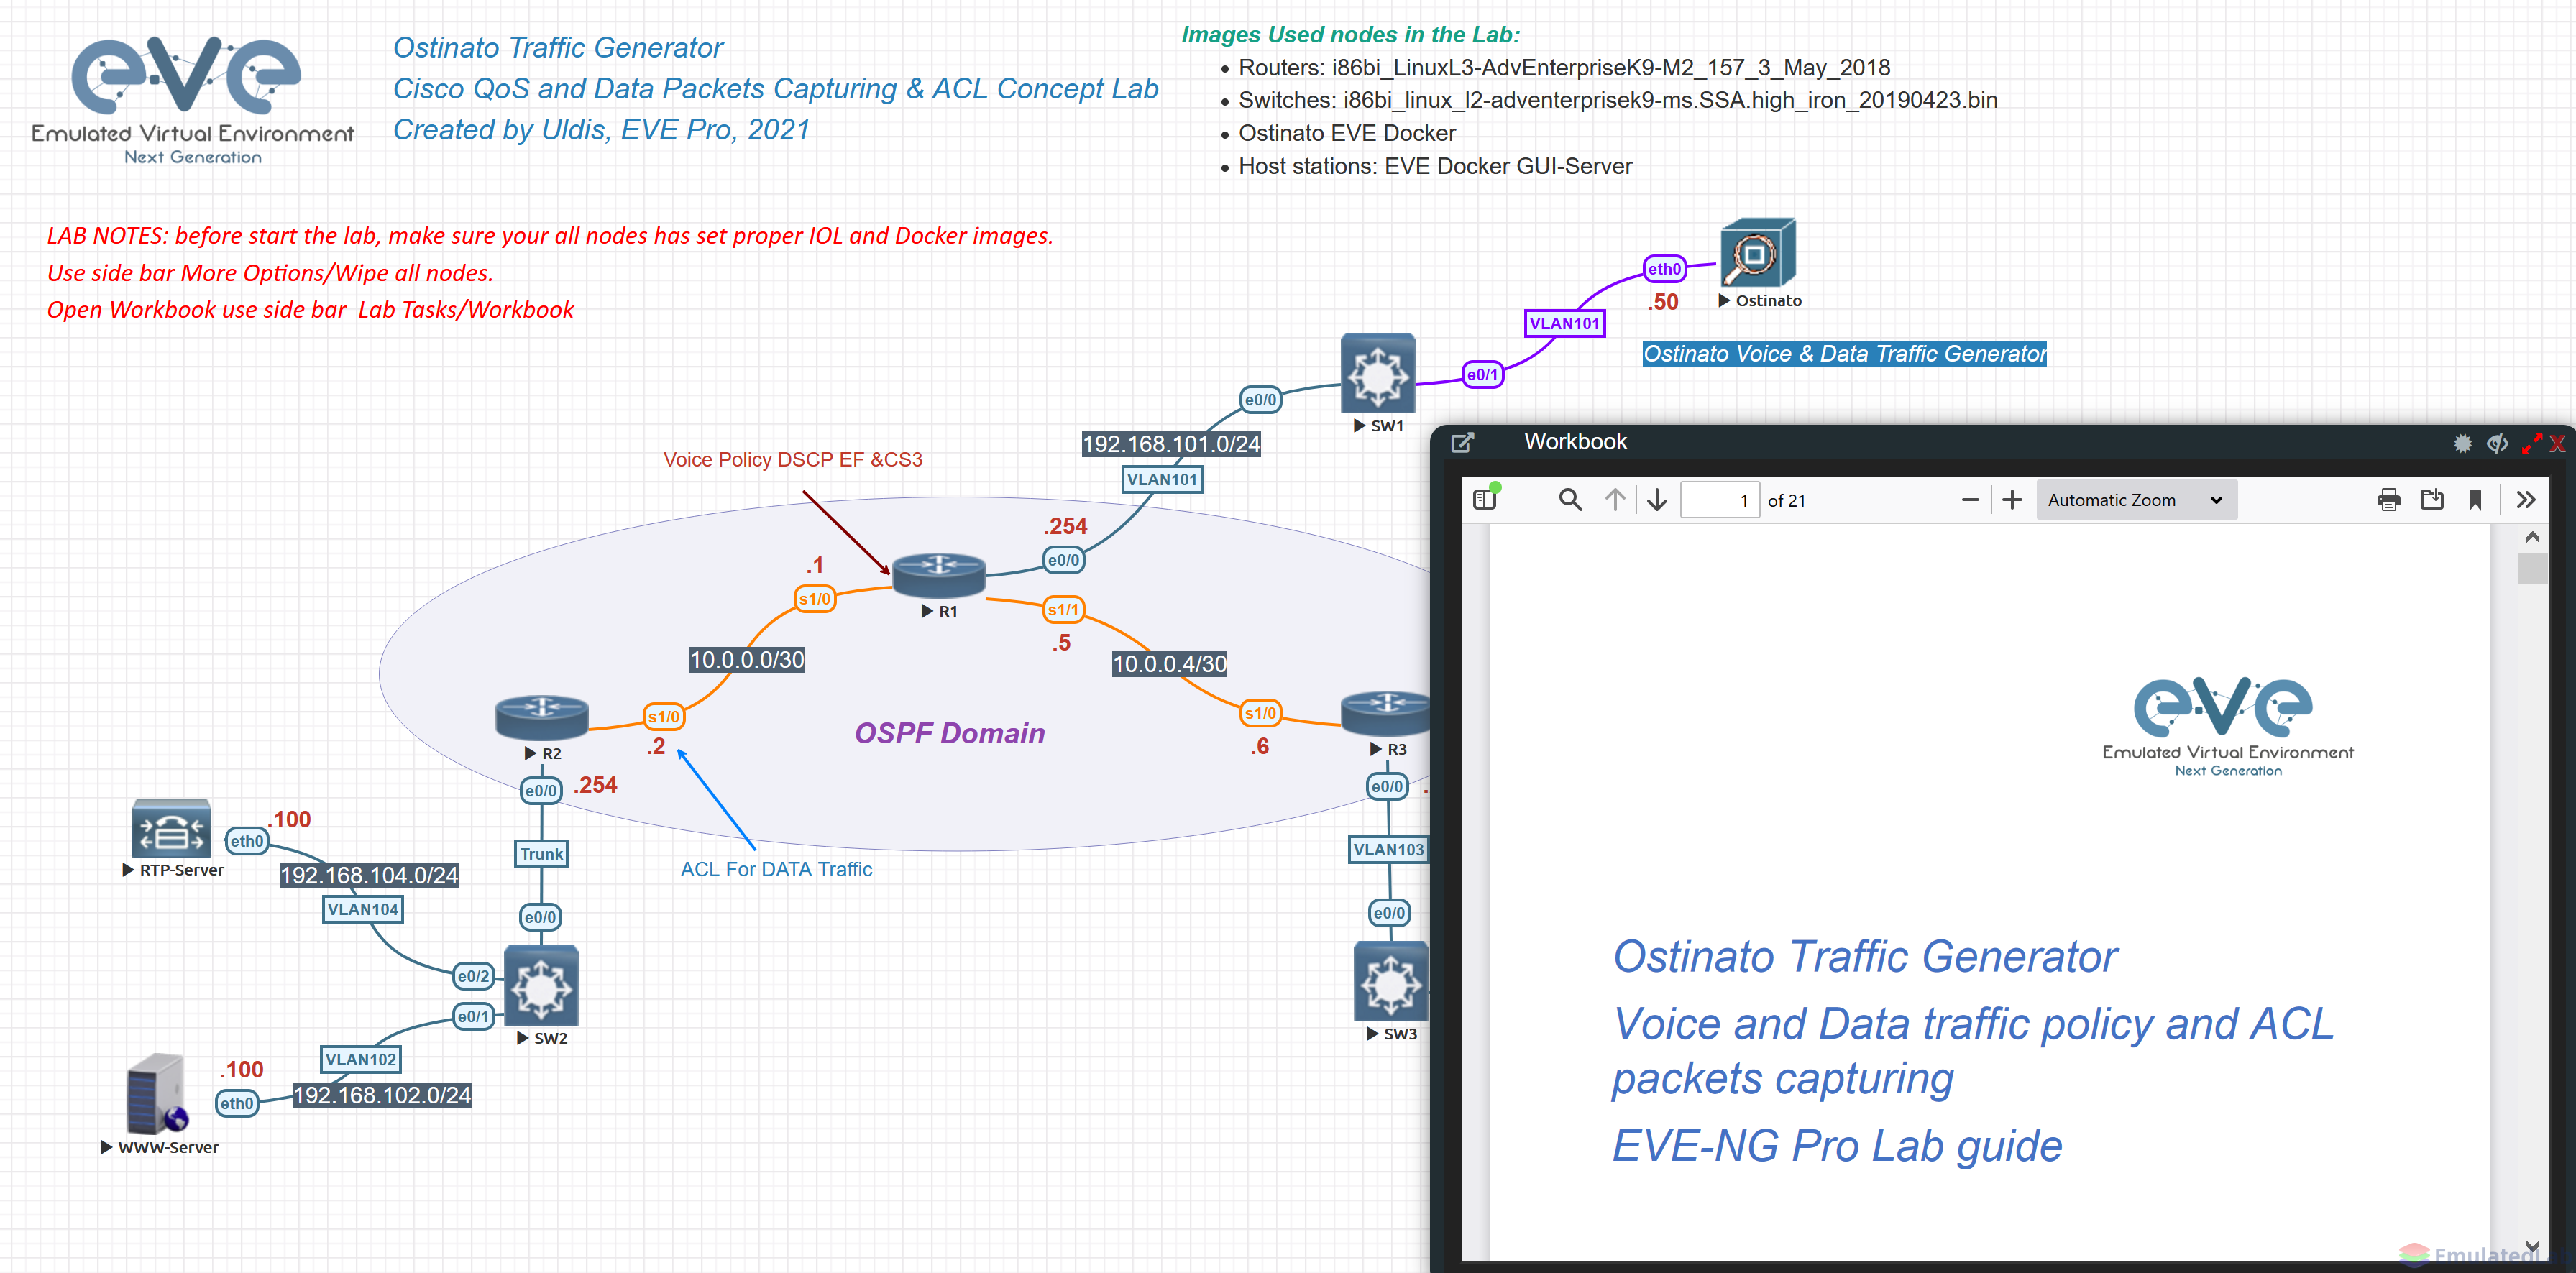Click the s1/0 interface label on R2
Viewport: 2576px width, 1273px height.
click(x=663, y=716)
